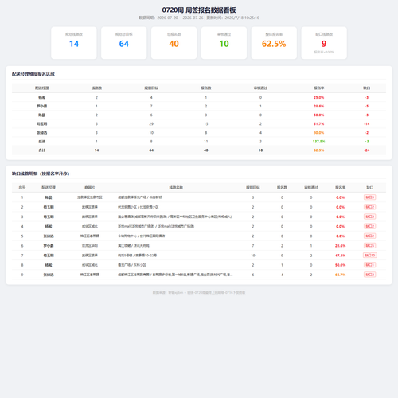The width and height of the screenshot is (398, 398).
Task: Click the 缺口3 badge in detail row 1
Action: [370, 197]
